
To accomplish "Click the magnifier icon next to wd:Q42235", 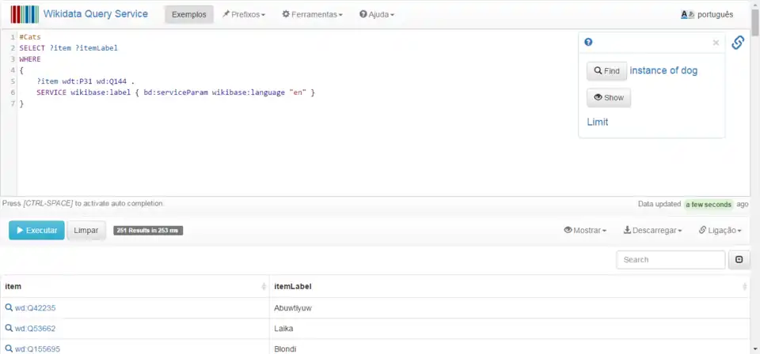I will [x=9, y=308].
